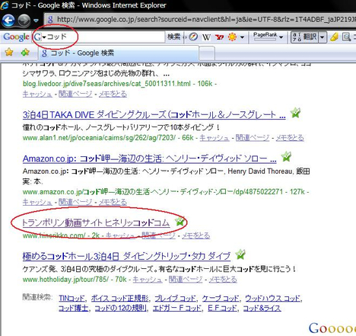The width and height of the screenshot is (356, 336).
Task: Open related search ボイス コッド正規形
Action: tap(120, 298)
